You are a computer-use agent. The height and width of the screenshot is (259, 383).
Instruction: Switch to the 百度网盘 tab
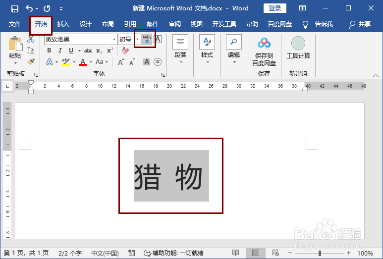click(x=280, y=24)
